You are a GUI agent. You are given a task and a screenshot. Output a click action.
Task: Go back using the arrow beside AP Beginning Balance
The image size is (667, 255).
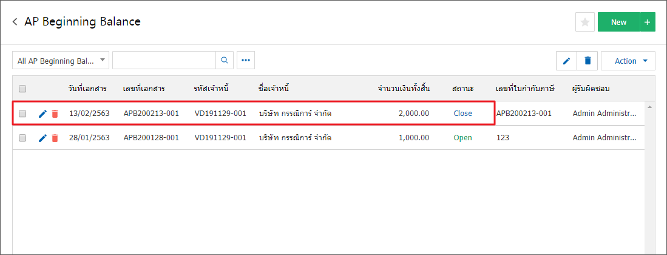coord(15,22)
